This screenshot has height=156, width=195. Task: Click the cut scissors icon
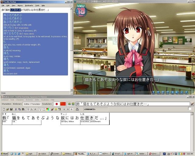16,109
